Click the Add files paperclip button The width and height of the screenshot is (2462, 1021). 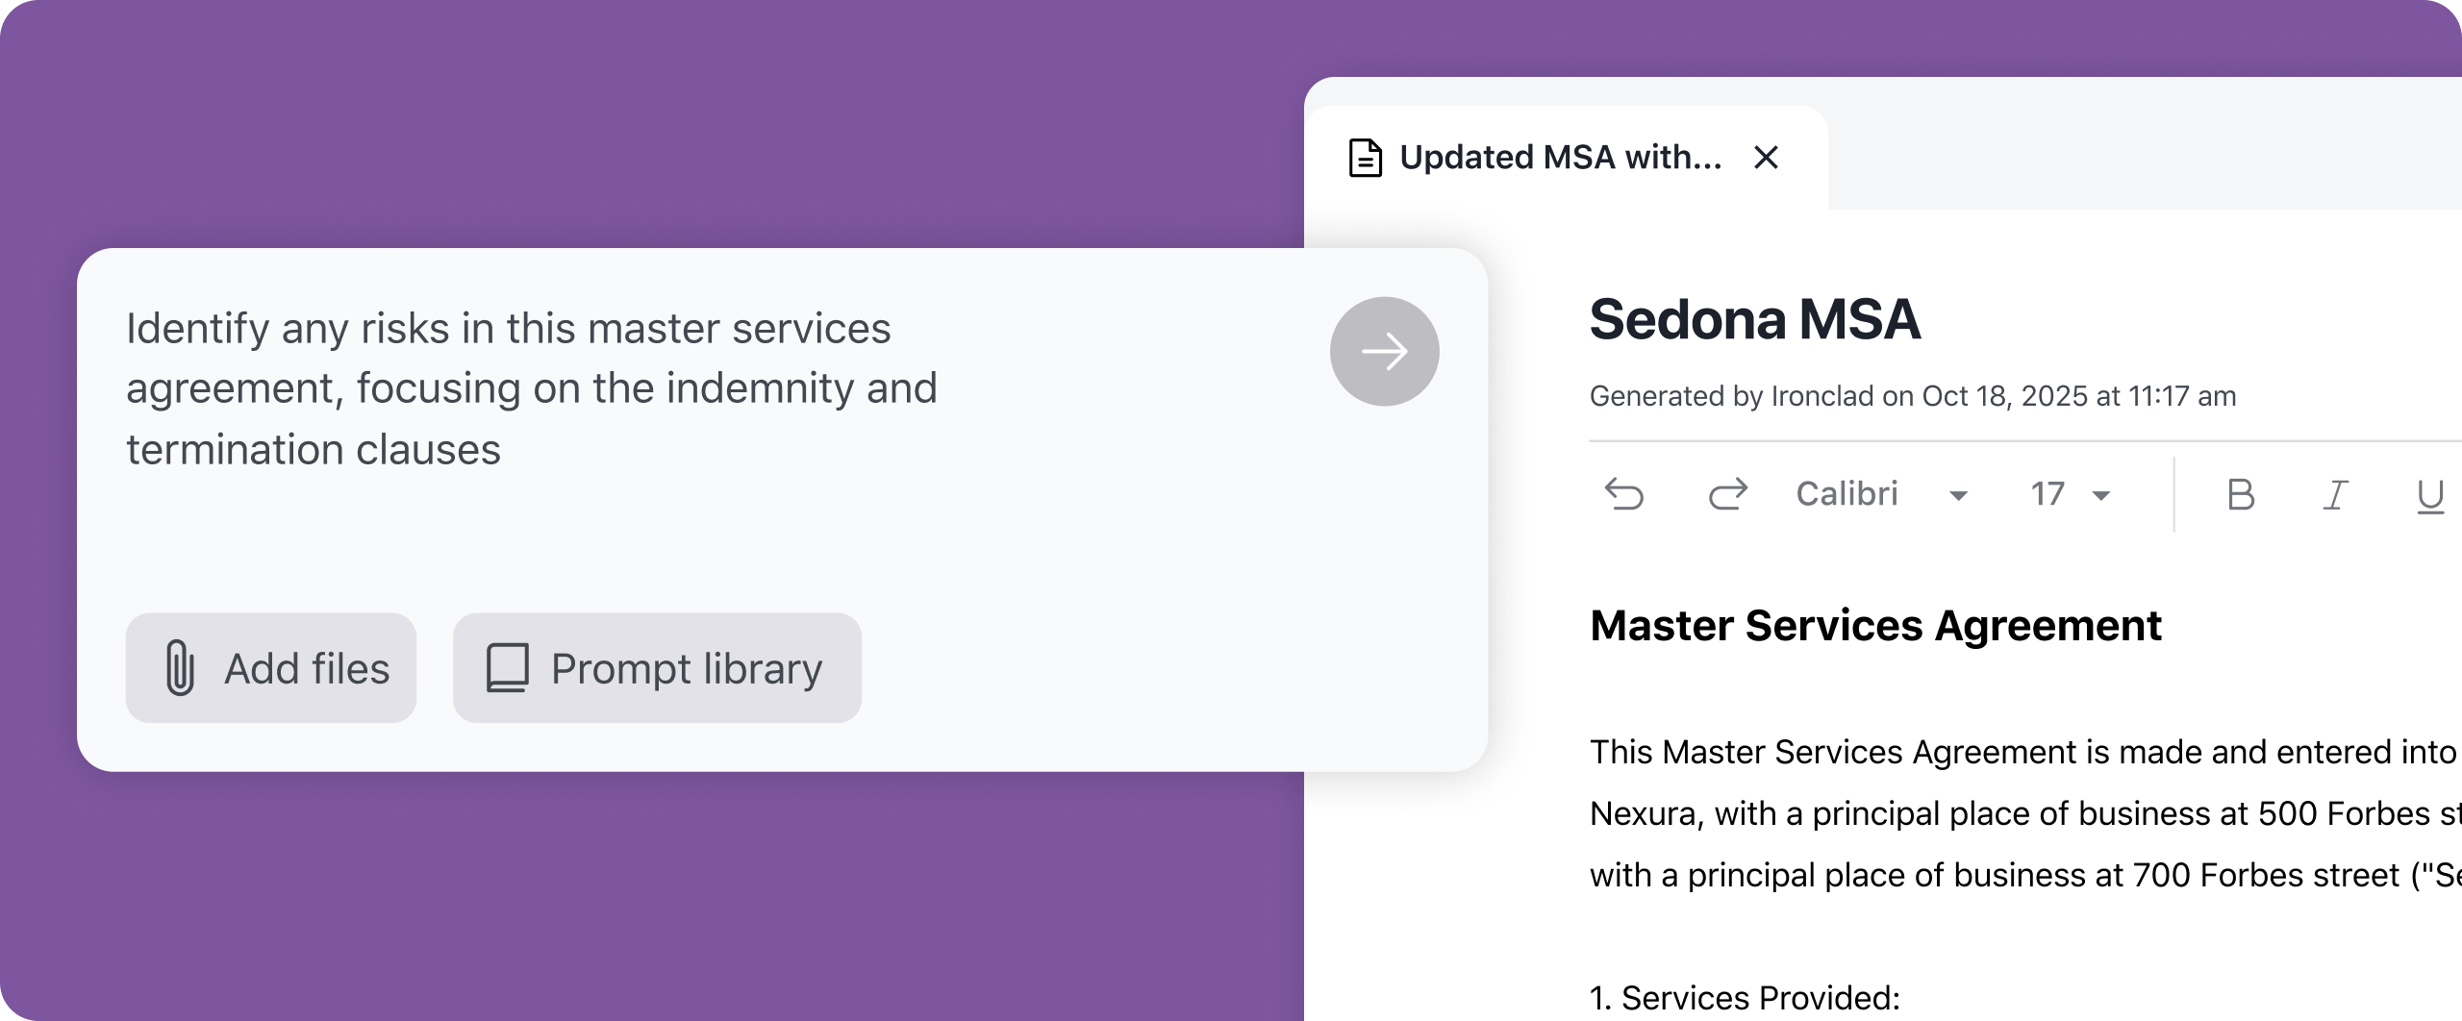click(270, 668)
